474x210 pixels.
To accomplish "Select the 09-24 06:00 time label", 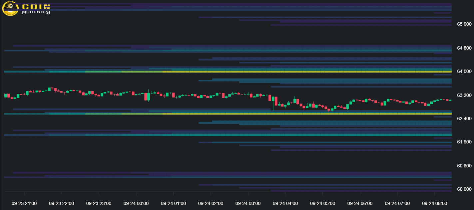I will tap(360, 203).
